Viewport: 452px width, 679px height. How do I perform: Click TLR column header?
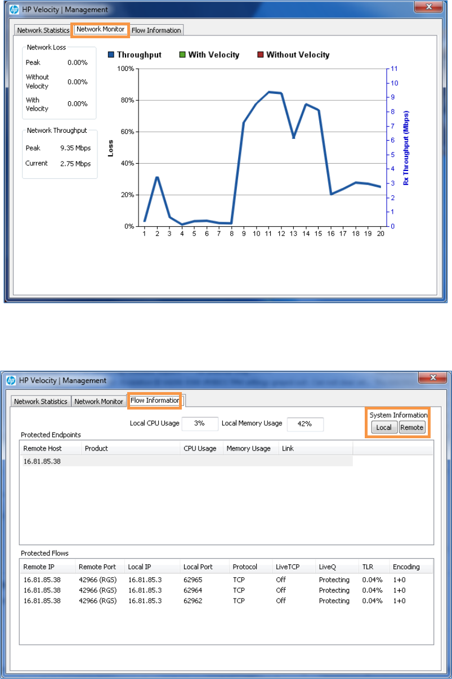click(x=374, y=567)
